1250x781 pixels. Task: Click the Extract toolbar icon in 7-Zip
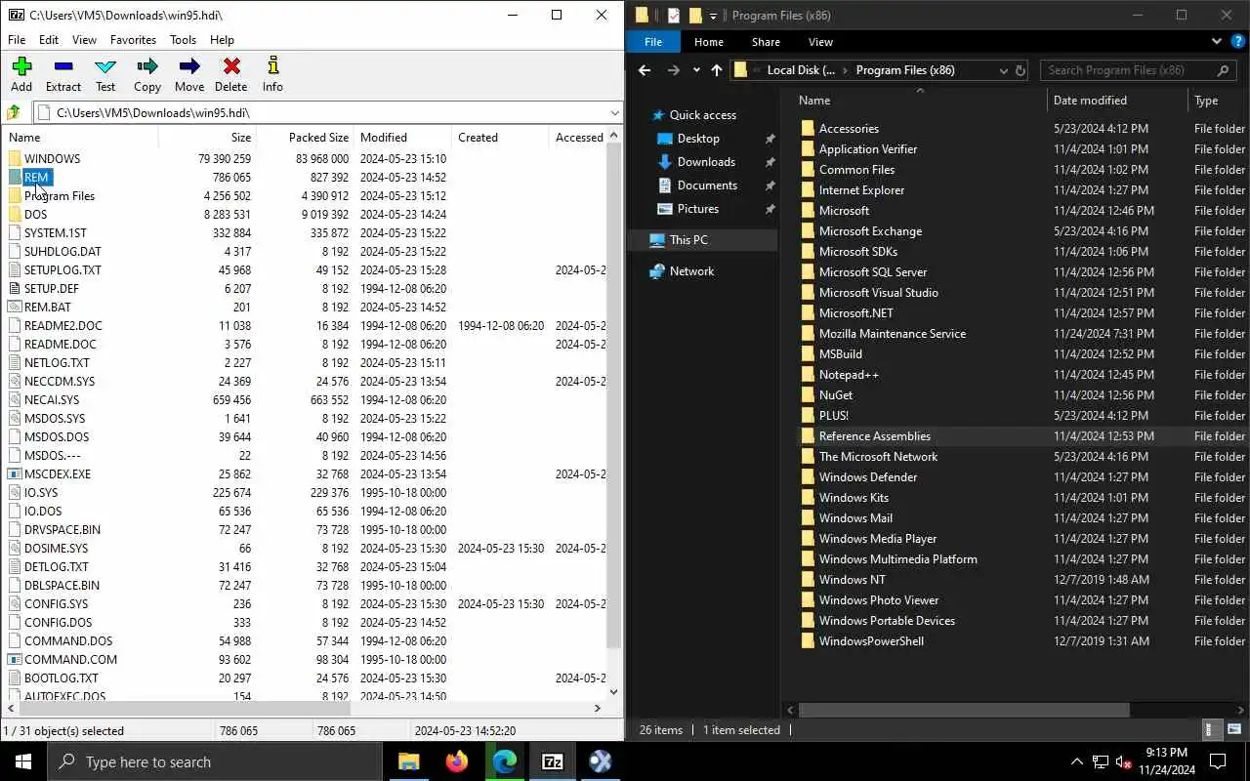[x=63, y=74]
